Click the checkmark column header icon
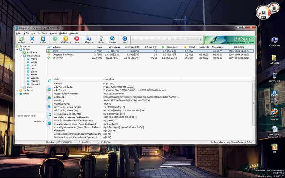 (x=49, y=47)
